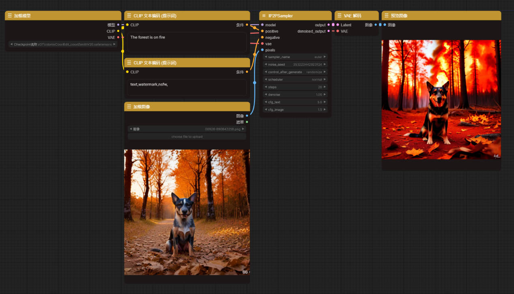
Task: Open the Checkpoint名称 model selector
Action: [63, 45]
